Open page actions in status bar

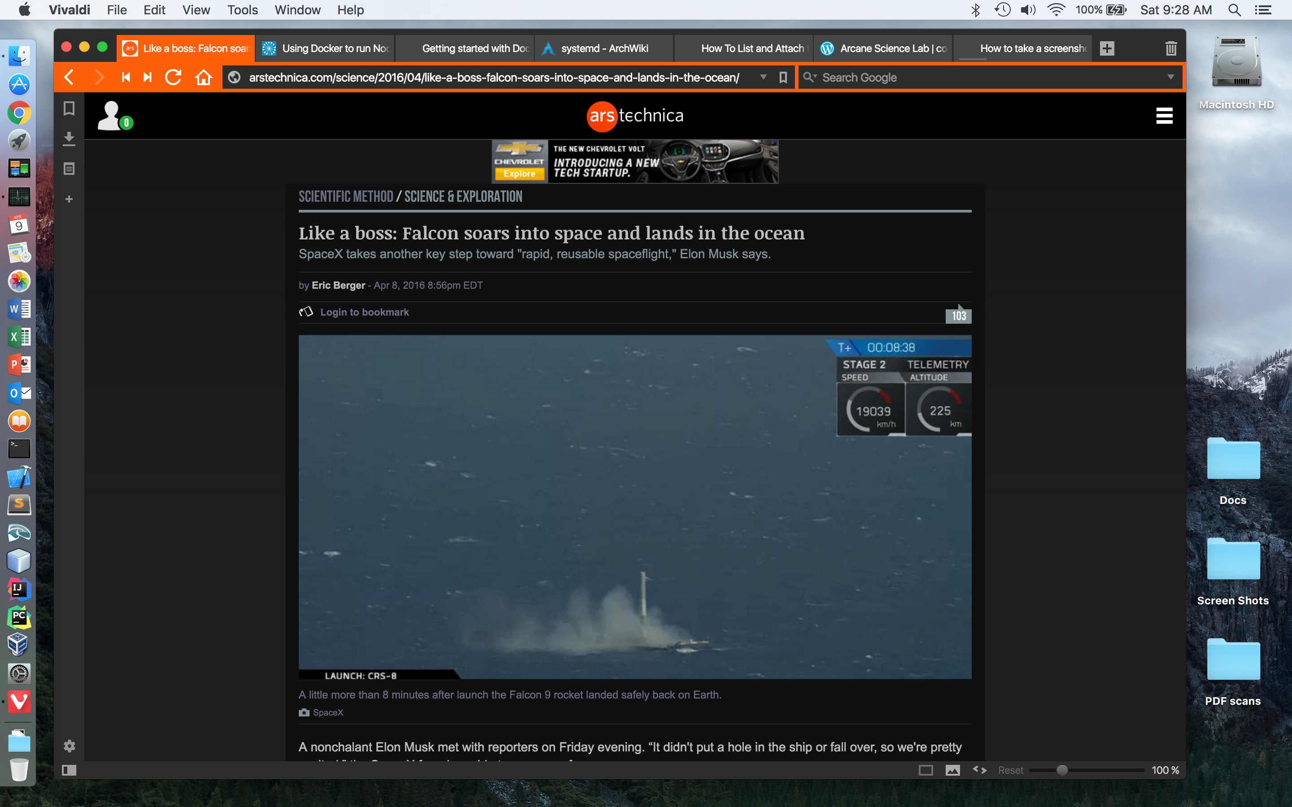pyautogui.click(x=980, y=770)
